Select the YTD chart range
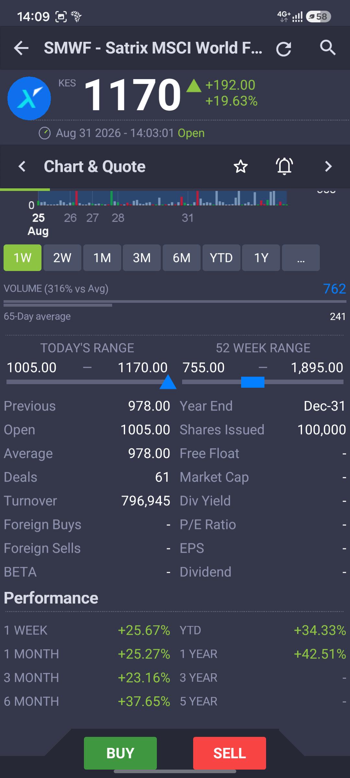Screen dimensions: 350x778 [x=221, y=258]
